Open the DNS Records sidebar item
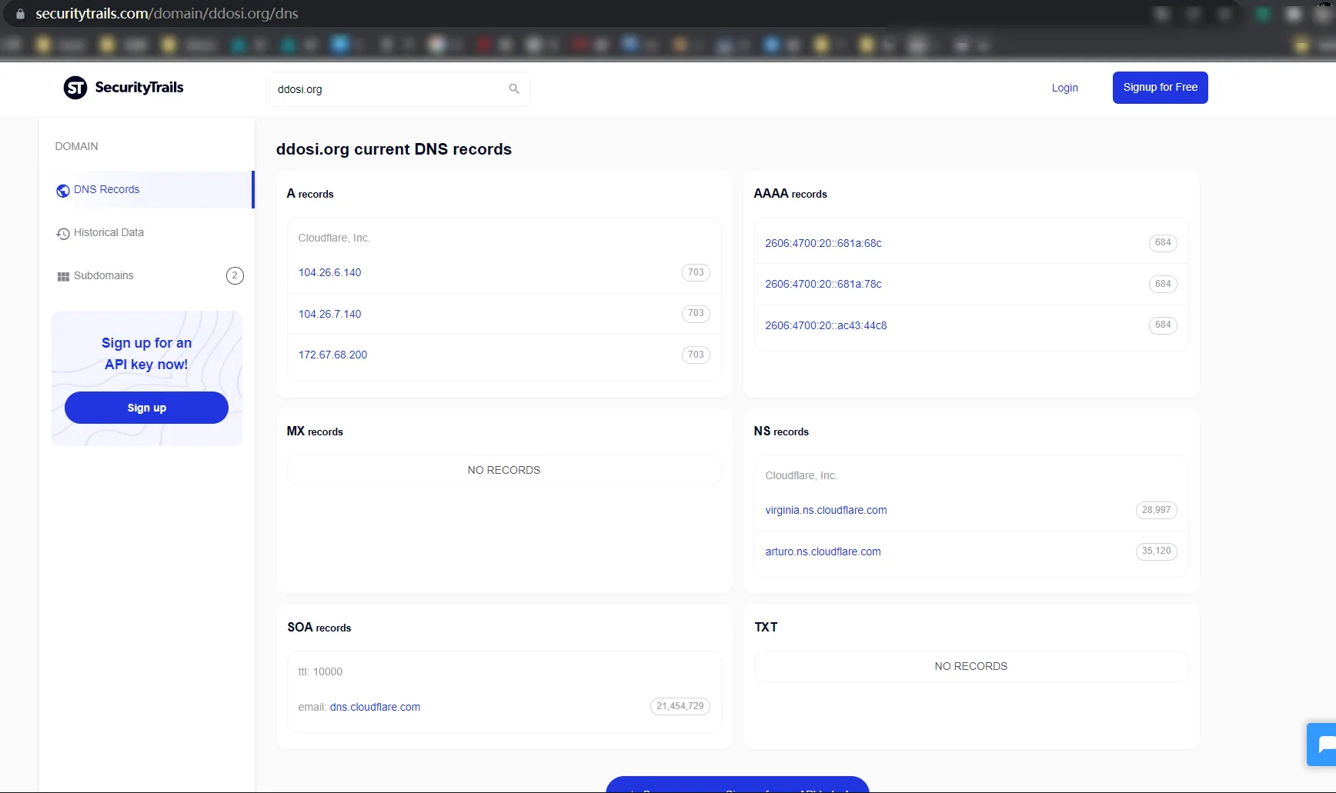1336x793 pixels. pos(147,189)
